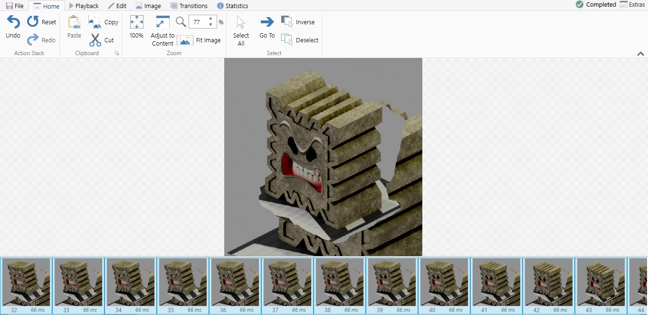The width and height of the screenshot is (648, 315).
Task: Select frame 42 thumbnail
Action: pyautogui.click(x=549, y=286)
